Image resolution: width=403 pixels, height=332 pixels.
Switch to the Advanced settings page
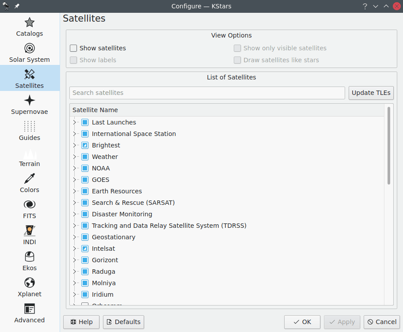coord(29,313)
